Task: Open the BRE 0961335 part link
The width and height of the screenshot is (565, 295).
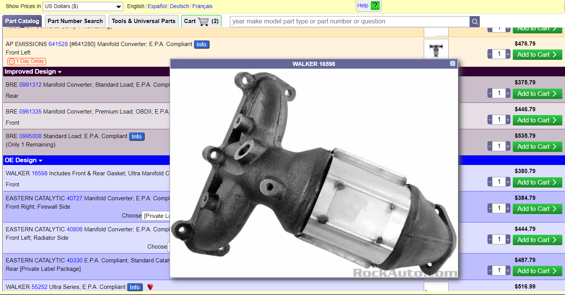Action: (x=30, y=112)
